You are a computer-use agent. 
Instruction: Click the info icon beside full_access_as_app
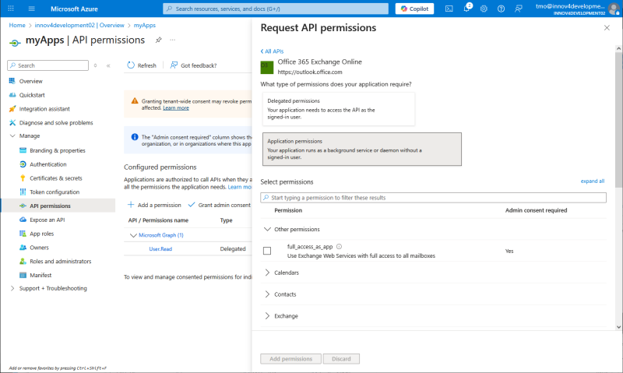tap(339, 247)
